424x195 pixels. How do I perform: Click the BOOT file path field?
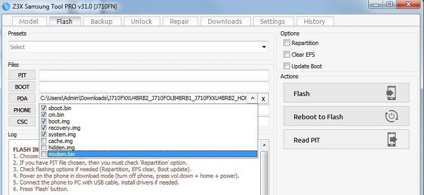coord(154,87)
